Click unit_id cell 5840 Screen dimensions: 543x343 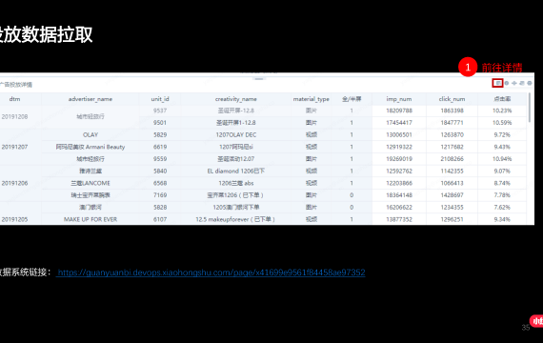click(x=160, y=171)
